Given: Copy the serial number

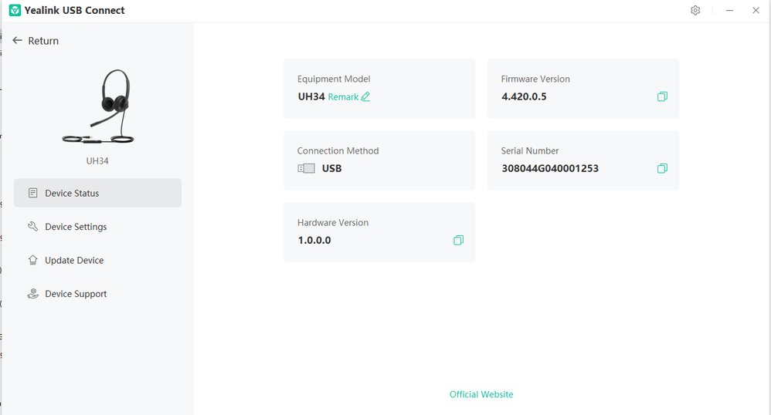Looking at the screenshot, I should [662, 169].
